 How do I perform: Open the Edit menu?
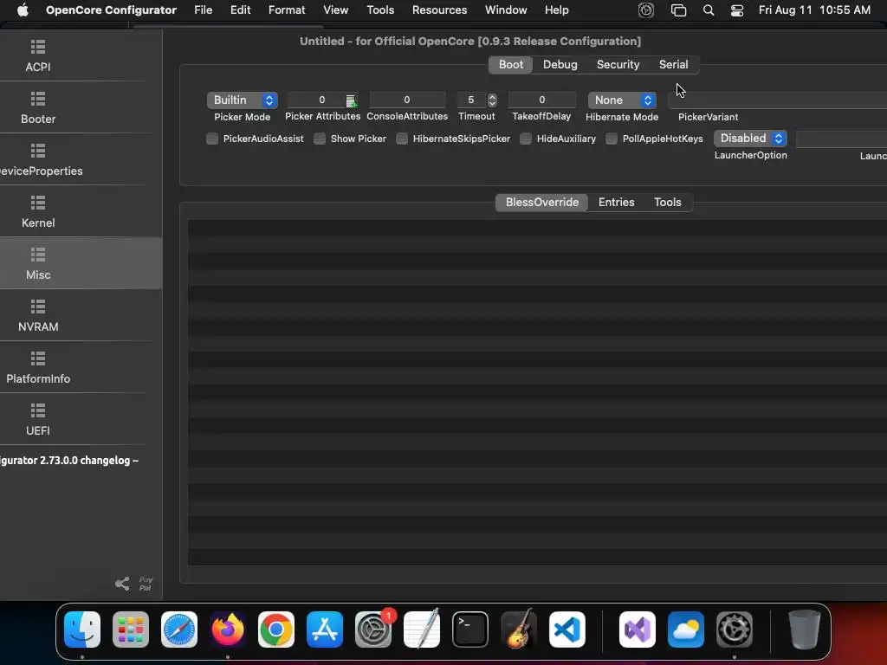click(241, 10)
